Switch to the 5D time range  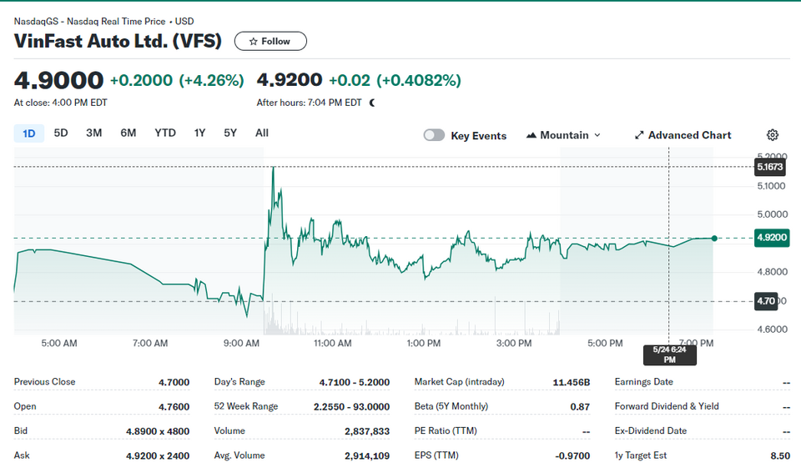(x=61, y=133)
